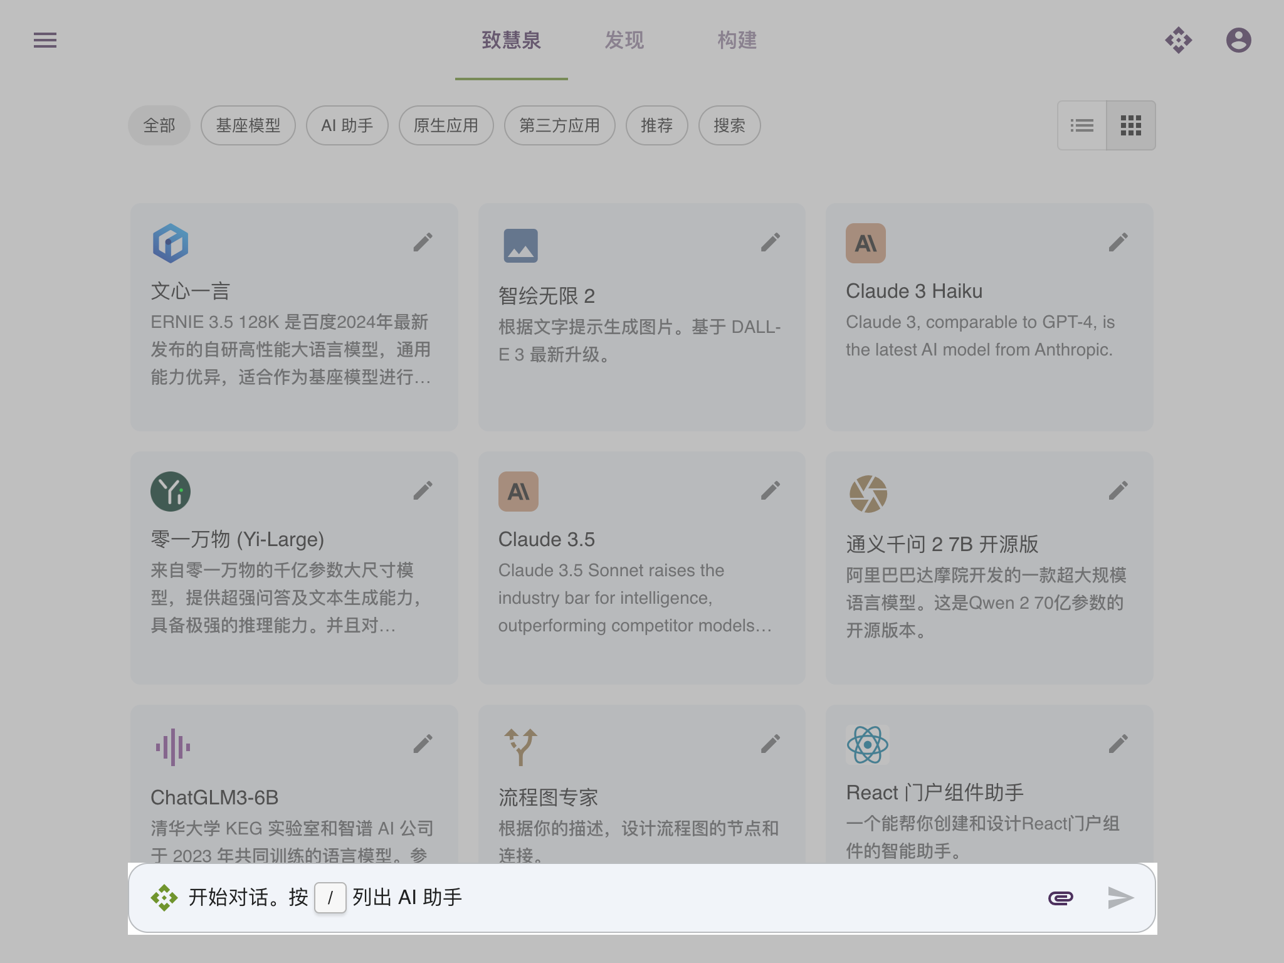Image resolution: width=1284 pixels, height=963 pixels.
Task: Select the 第三方应用 filter chip
Action: [560, 125]
